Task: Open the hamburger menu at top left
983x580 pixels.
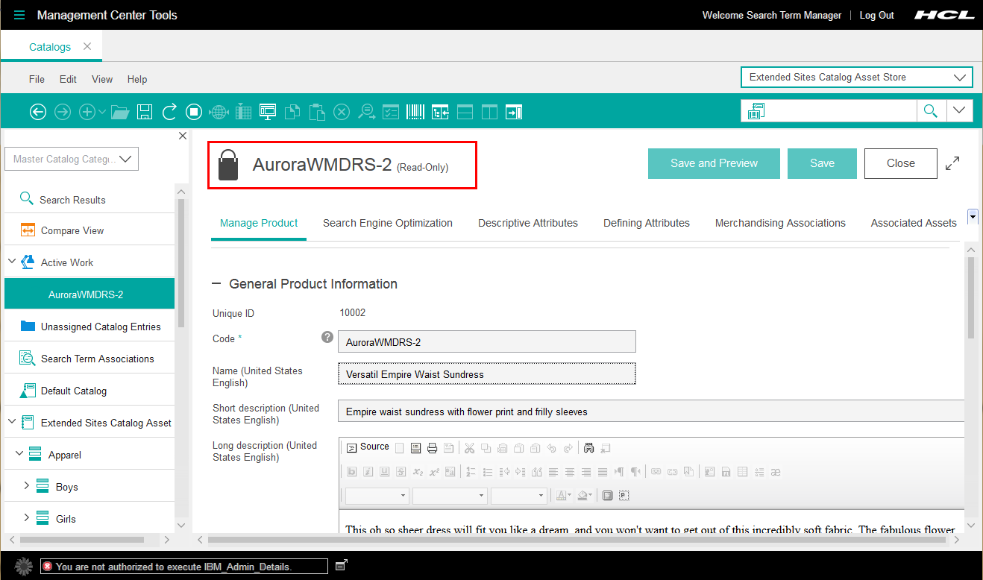Action: (19, 14)
